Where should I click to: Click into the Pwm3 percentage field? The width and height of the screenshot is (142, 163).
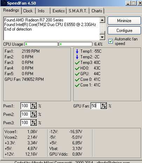26,123
